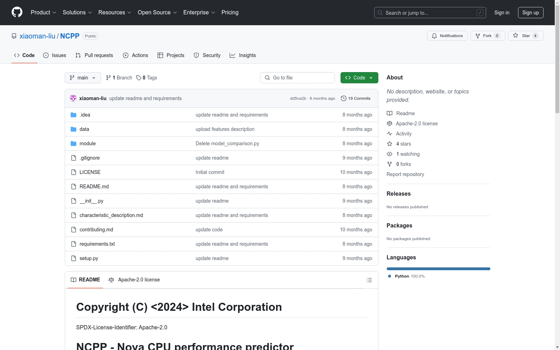Click the Fork button

click(x=488, y=36)
